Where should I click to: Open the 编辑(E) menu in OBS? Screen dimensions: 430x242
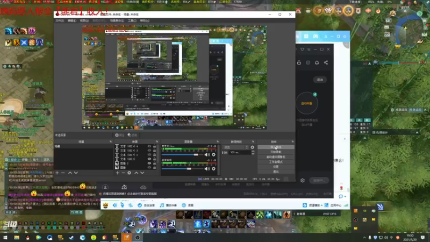point(72,20)
